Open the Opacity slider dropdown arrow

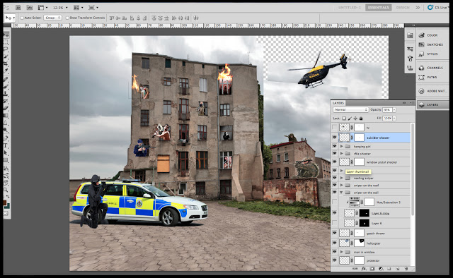coord(394,110)
